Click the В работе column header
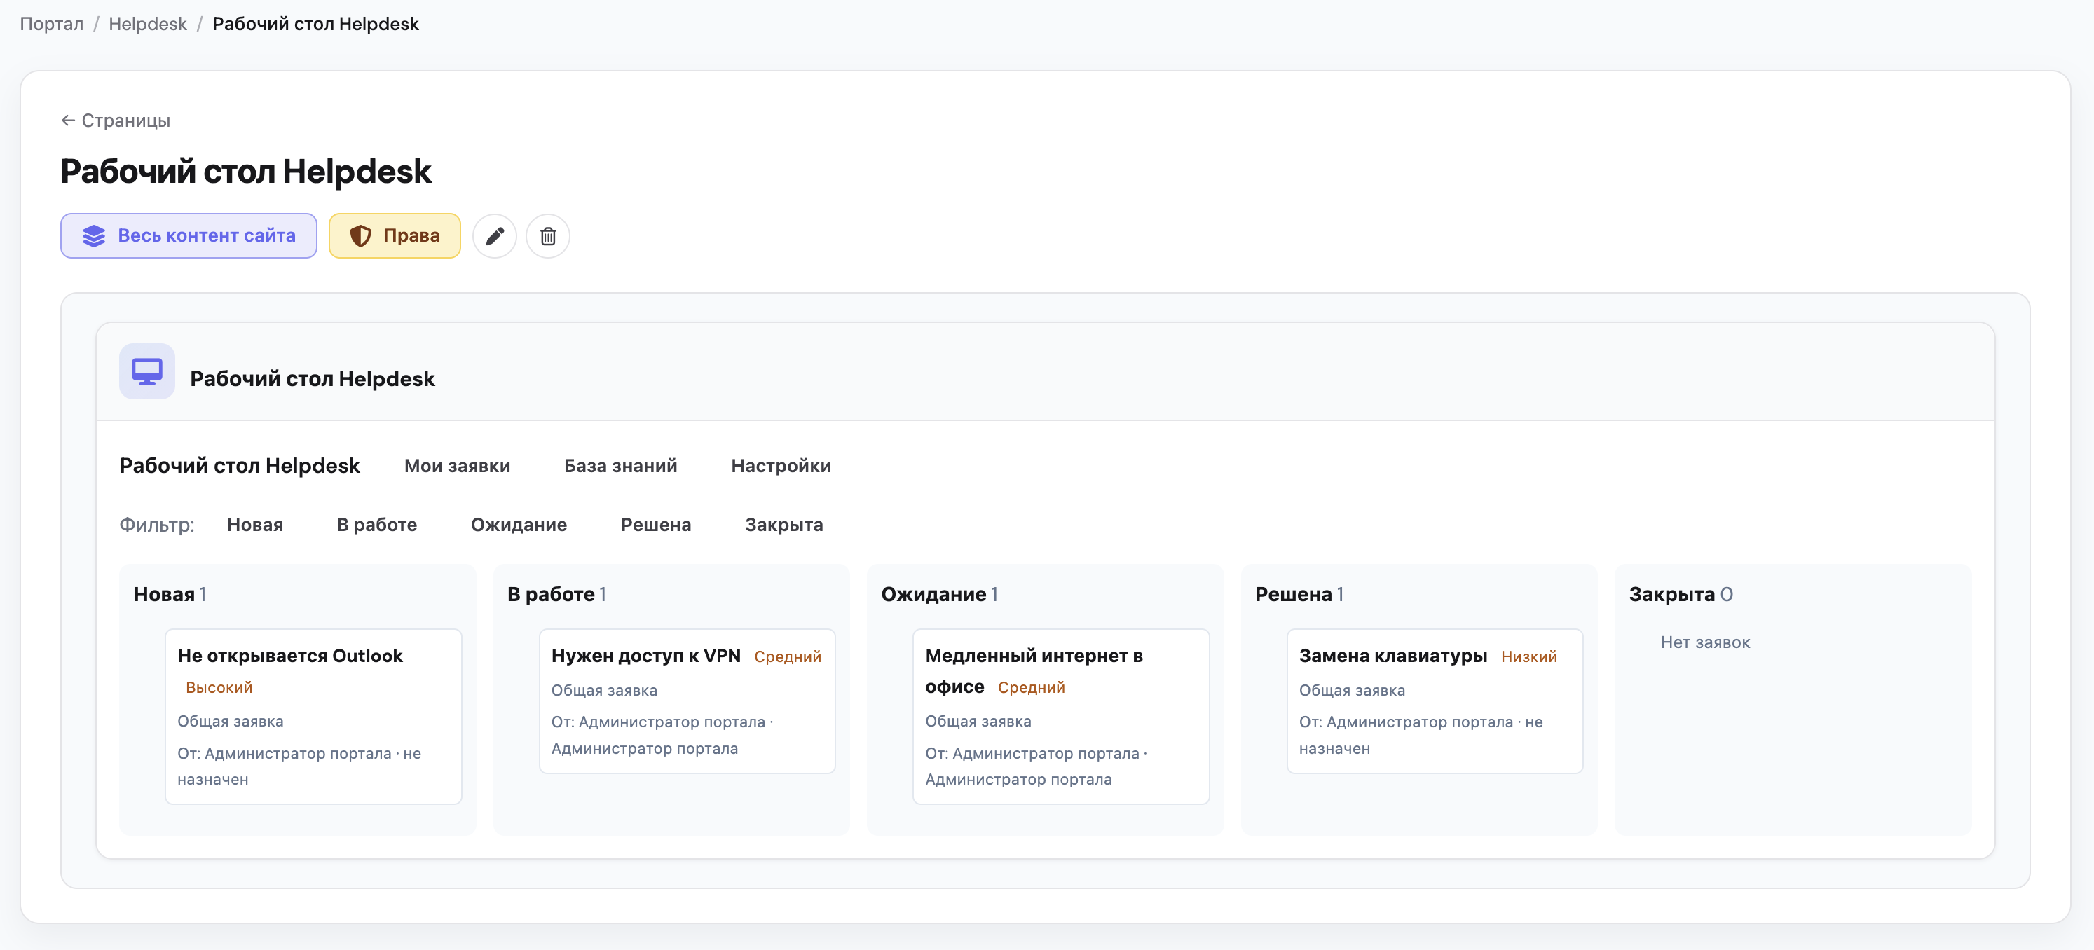 (557, 594)
